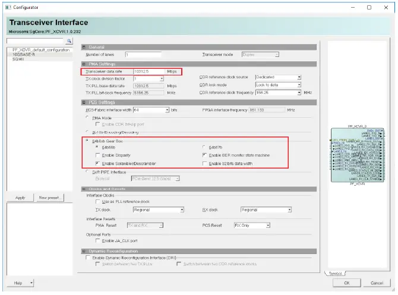The height and width of the screenshot is (295, 398).
Task: Click the FPGA interface frequency field
Action: click(267, 110)
